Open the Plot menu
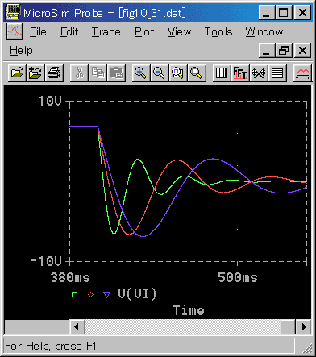The height and width of the screenshot is (357, 316). pos(144,32)
